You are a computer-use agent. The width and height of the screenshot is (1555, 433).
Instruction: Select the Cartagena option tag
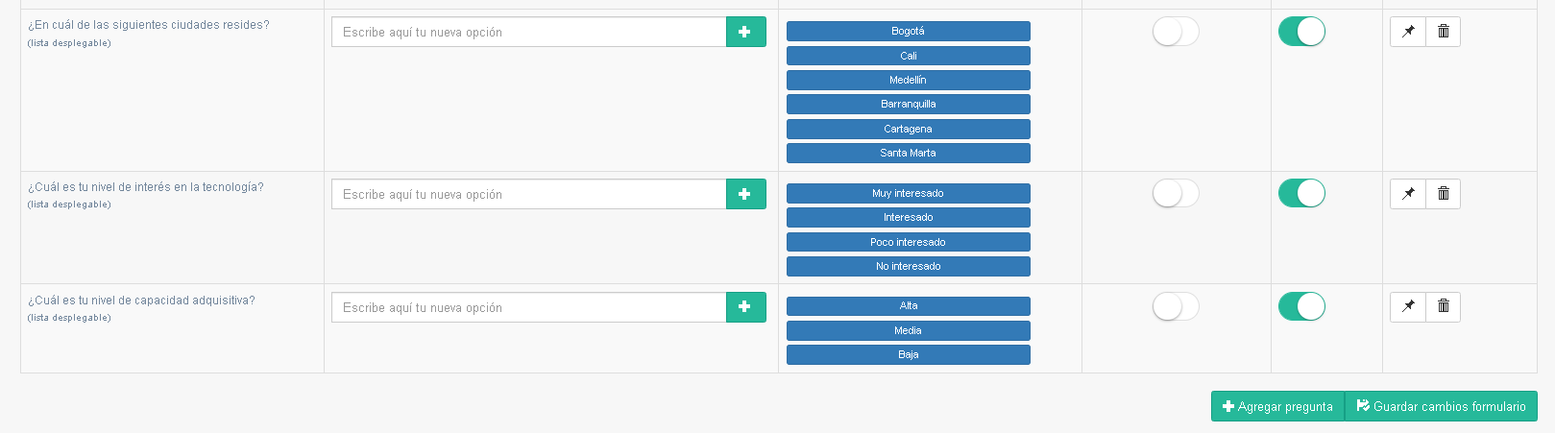[909, 129]
